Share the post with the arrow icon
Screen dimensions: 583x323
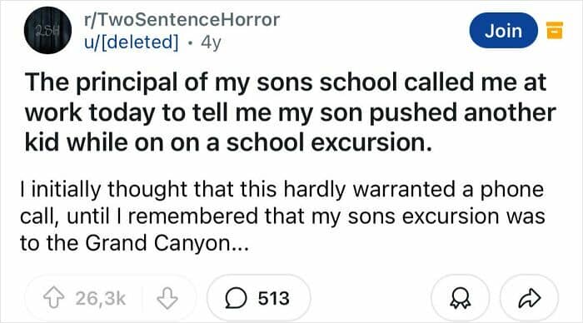click(530, 298)
